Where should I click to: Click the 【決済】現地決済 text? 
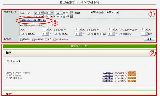13,78
